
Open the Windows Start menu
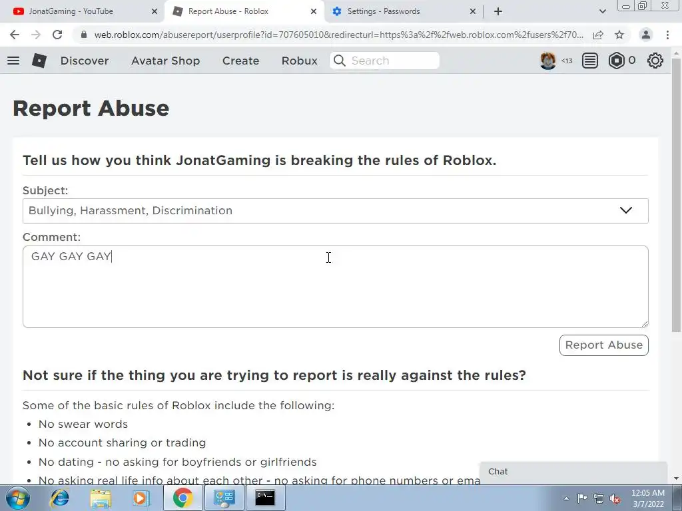(18, 498)
